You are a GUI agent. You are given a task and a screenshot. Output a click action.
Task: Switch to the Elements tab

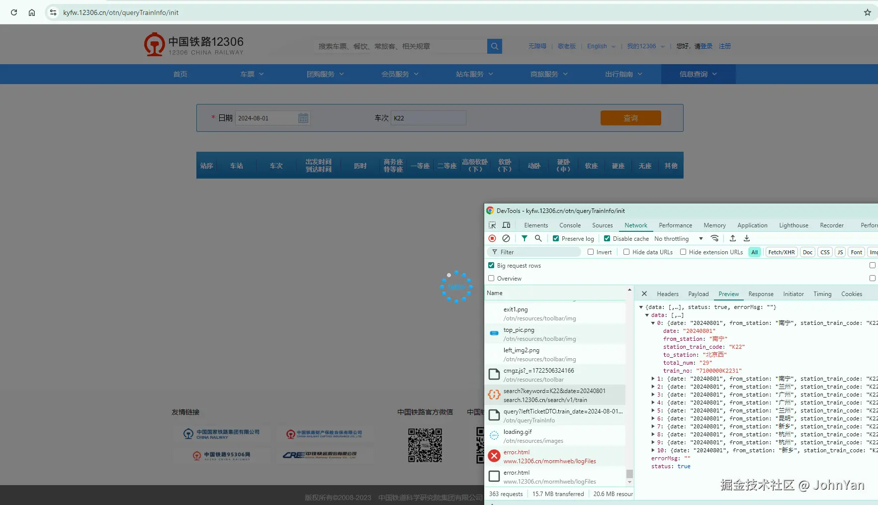pos(536,225)
